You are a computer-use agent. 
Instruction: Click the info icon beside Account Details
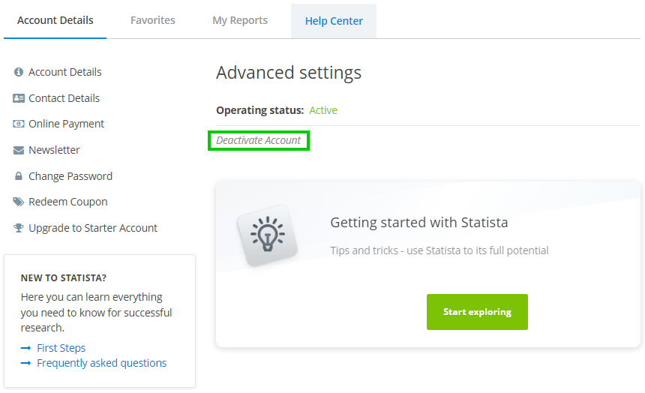[x=19, y=72]
